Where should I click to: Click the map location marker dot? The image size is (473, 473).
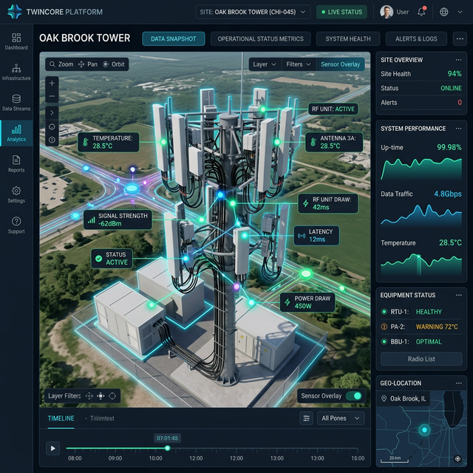click(424, 430)
